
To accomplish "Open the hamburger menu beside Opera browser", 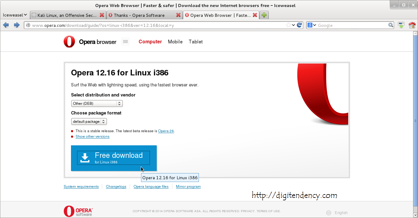I will pos(125,42).
